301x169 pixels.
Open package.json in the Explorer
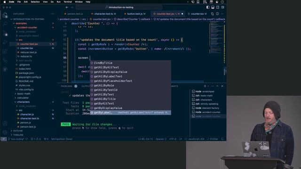26,73
